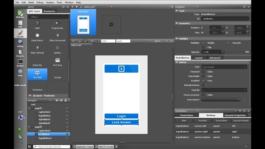Click the base state thumbnail
Screen dimensions: 265x149
[83, 22]
